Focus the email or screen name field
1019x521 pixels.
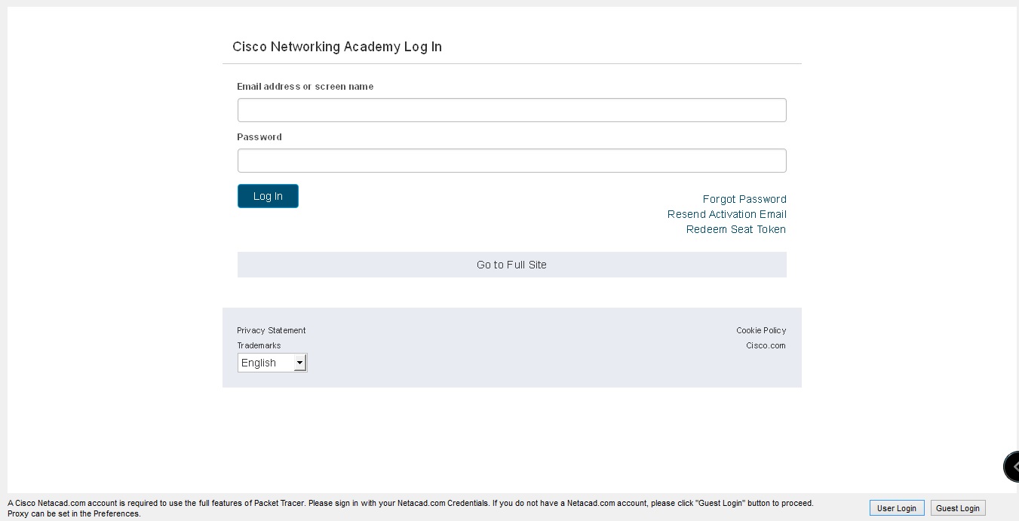pos(511,110)
